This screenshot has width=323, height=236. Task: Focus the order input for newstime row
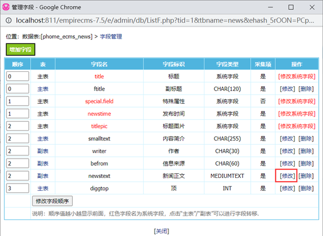click(17, 113)
